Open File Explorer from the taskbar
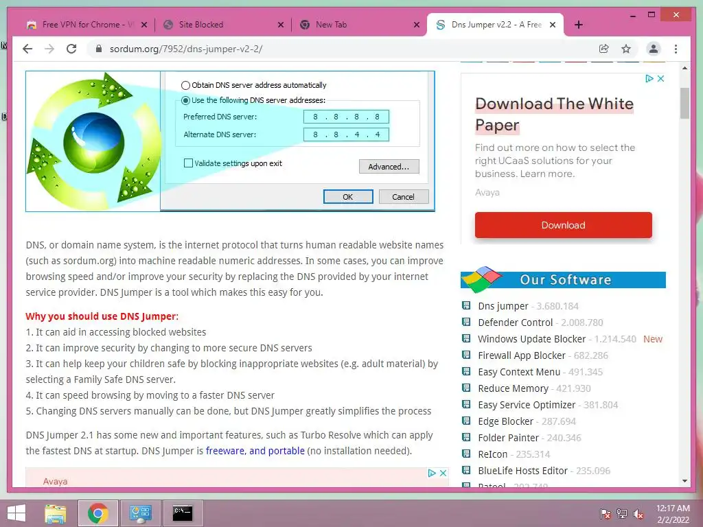The image size is (703, 527). pos(56,513)
